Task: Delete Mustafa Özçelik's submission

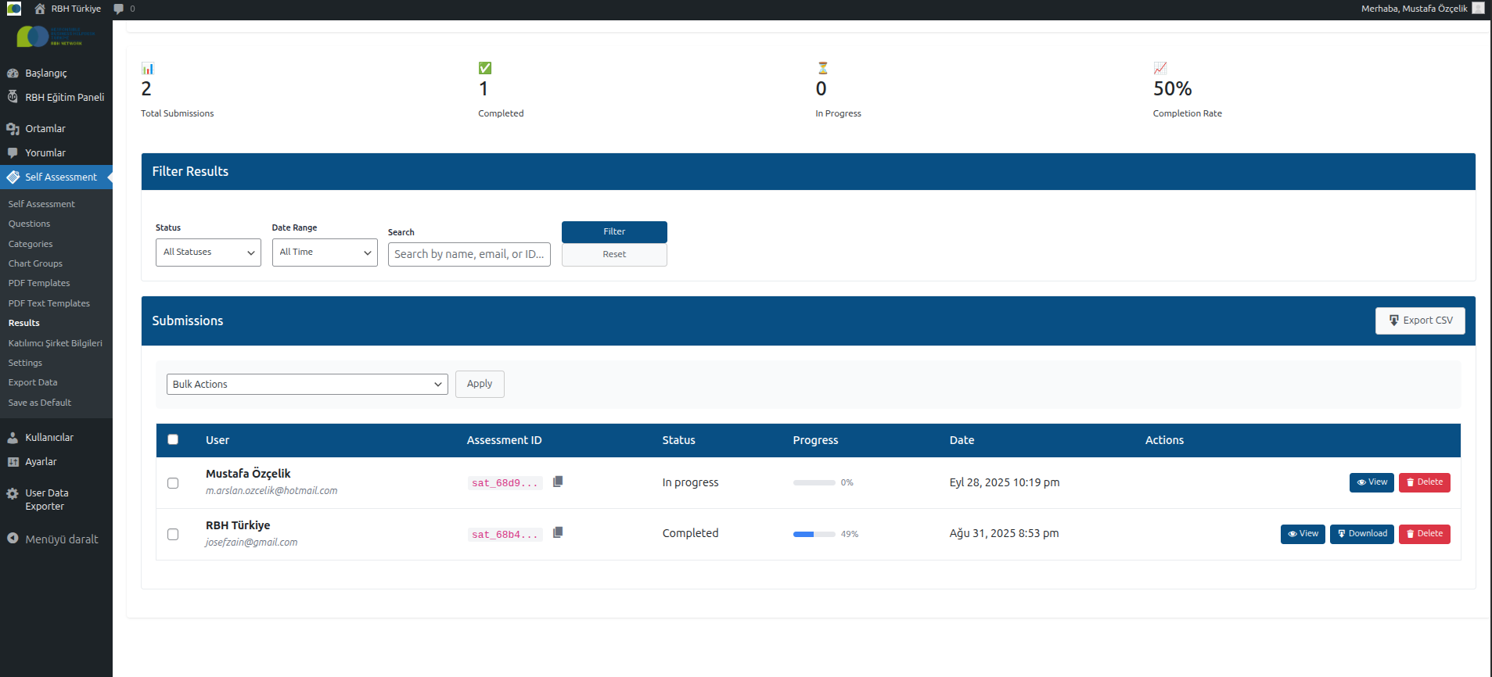Action: pyautogui.click(x=1424, y=482)
